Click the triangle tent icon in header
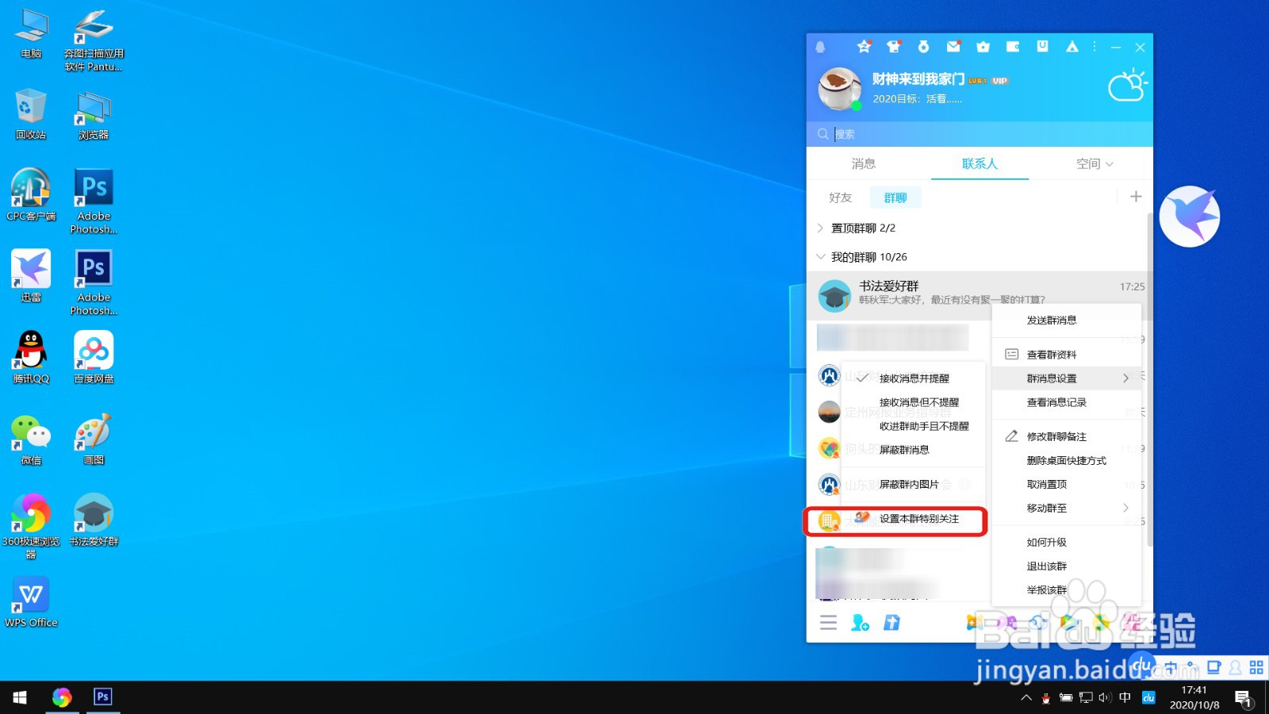1269x714 pixels. (1072, 47)
